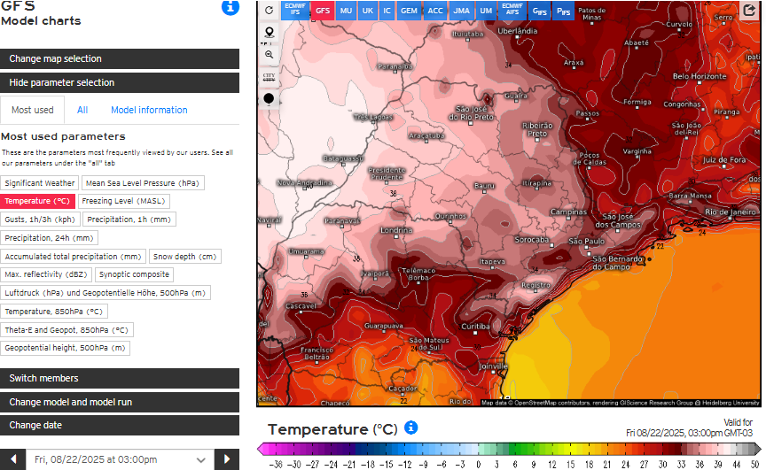Viewport: 766px width, 470px height.
Task: Switch to the All parameters tab
Action: pyautogui.click(x=82, y=110)
